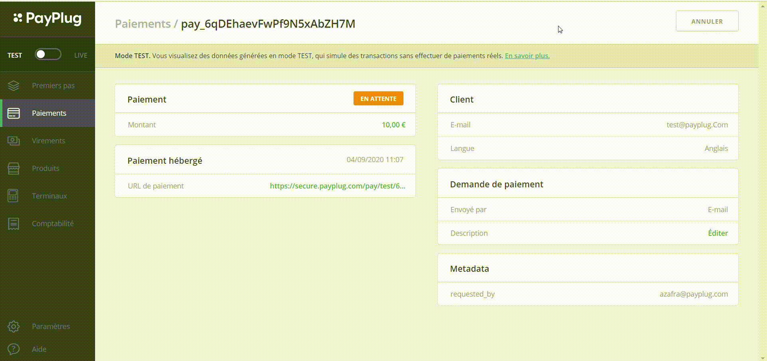Click the PayPlug logo
The height and width of the screenshot is (361, 767).
pos(48,18)
